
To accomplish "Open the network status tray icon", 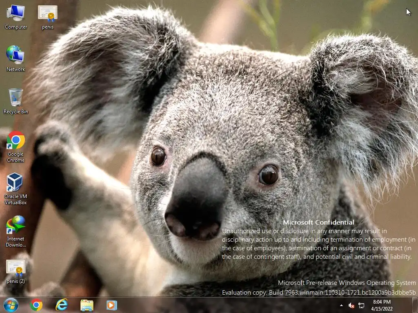I will (361, 305).
